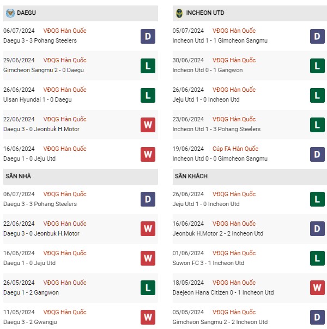Select W badge for Daejeon Hana Citizen match
The image size is (327, 329).
pos(317,287)
